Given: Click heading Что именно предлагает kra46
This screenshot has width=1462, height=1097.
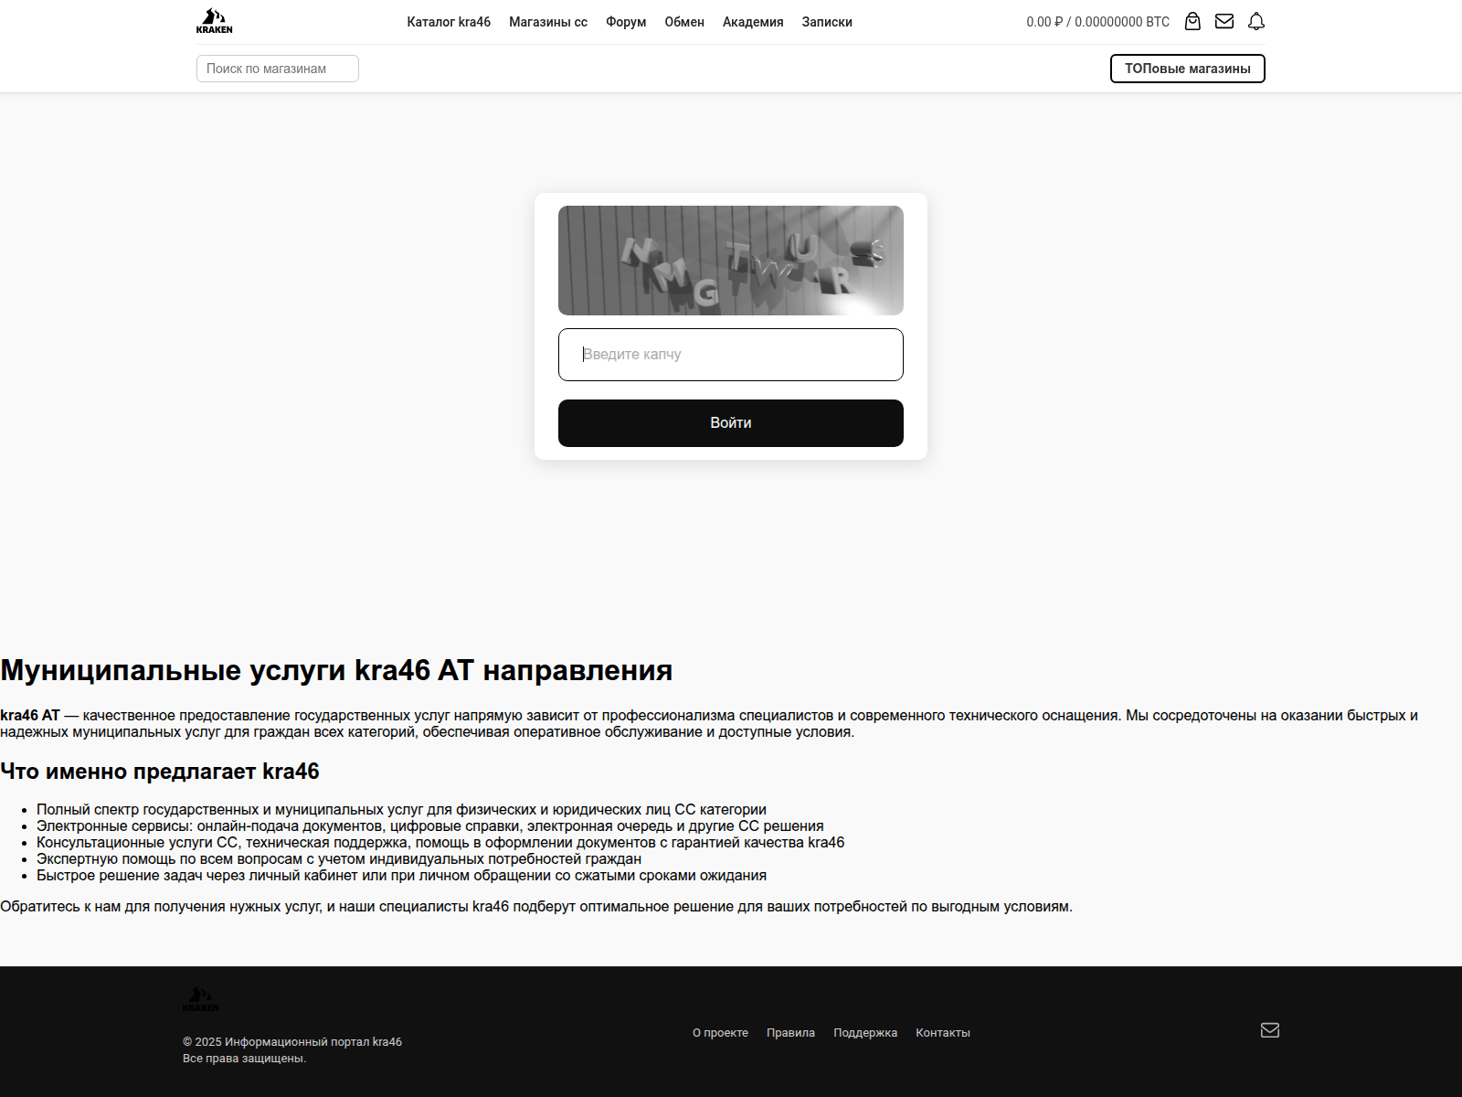Looking at the screenshot, I should click(160, 772).
